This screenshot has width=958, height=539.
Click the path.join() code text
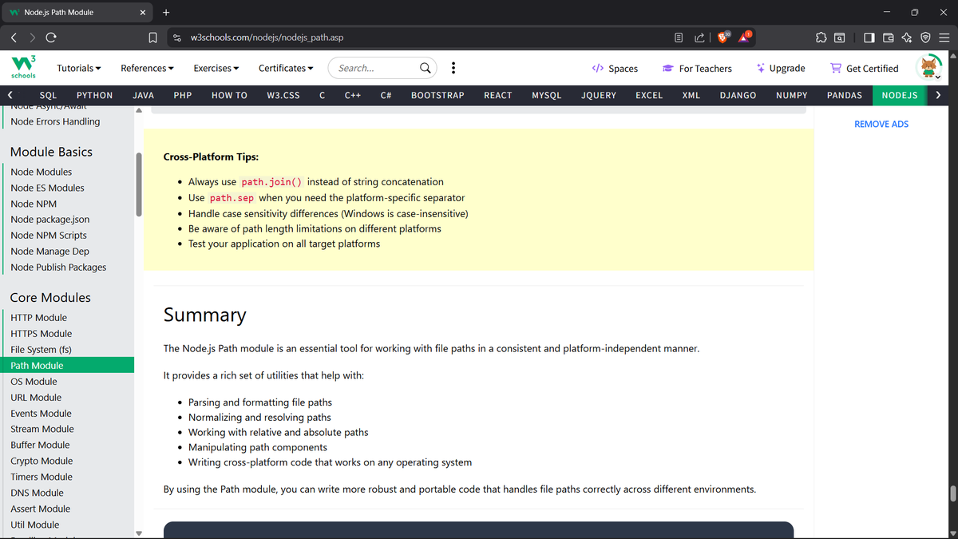271,182
